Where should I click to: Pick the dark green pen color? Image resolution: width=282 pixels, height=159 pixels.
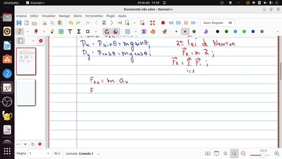coord(226,31)
